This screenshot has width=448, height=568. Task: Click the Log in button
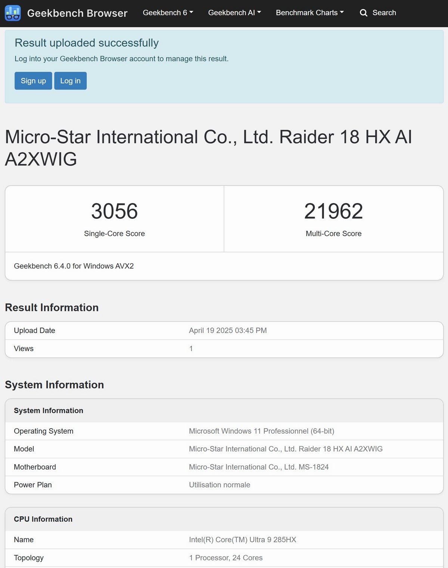pos(70,81)
